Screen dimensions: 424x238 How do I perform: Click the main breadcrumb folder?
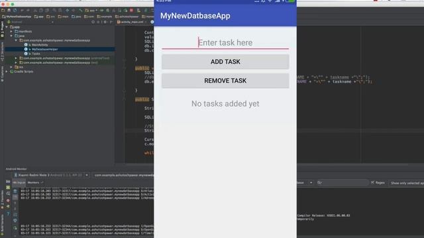pos(63,17)
